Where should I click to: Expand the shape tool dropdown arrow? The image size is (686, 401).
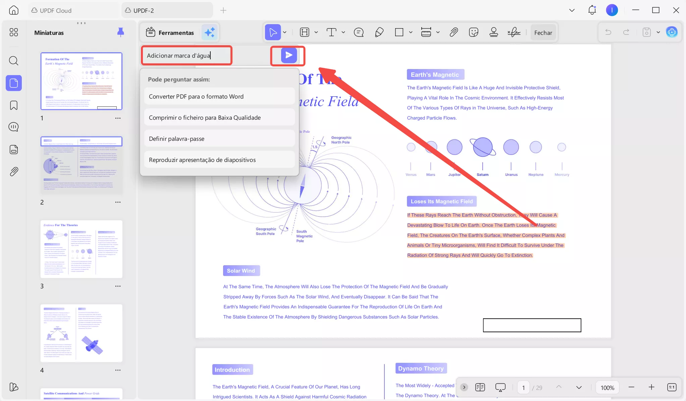point(411,32)
